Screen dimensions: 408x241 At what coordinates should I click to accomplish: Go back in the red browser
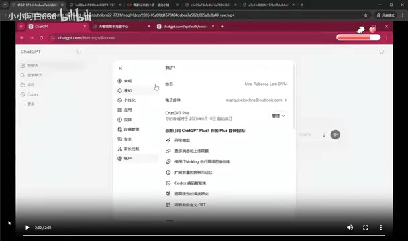[22, 38]
